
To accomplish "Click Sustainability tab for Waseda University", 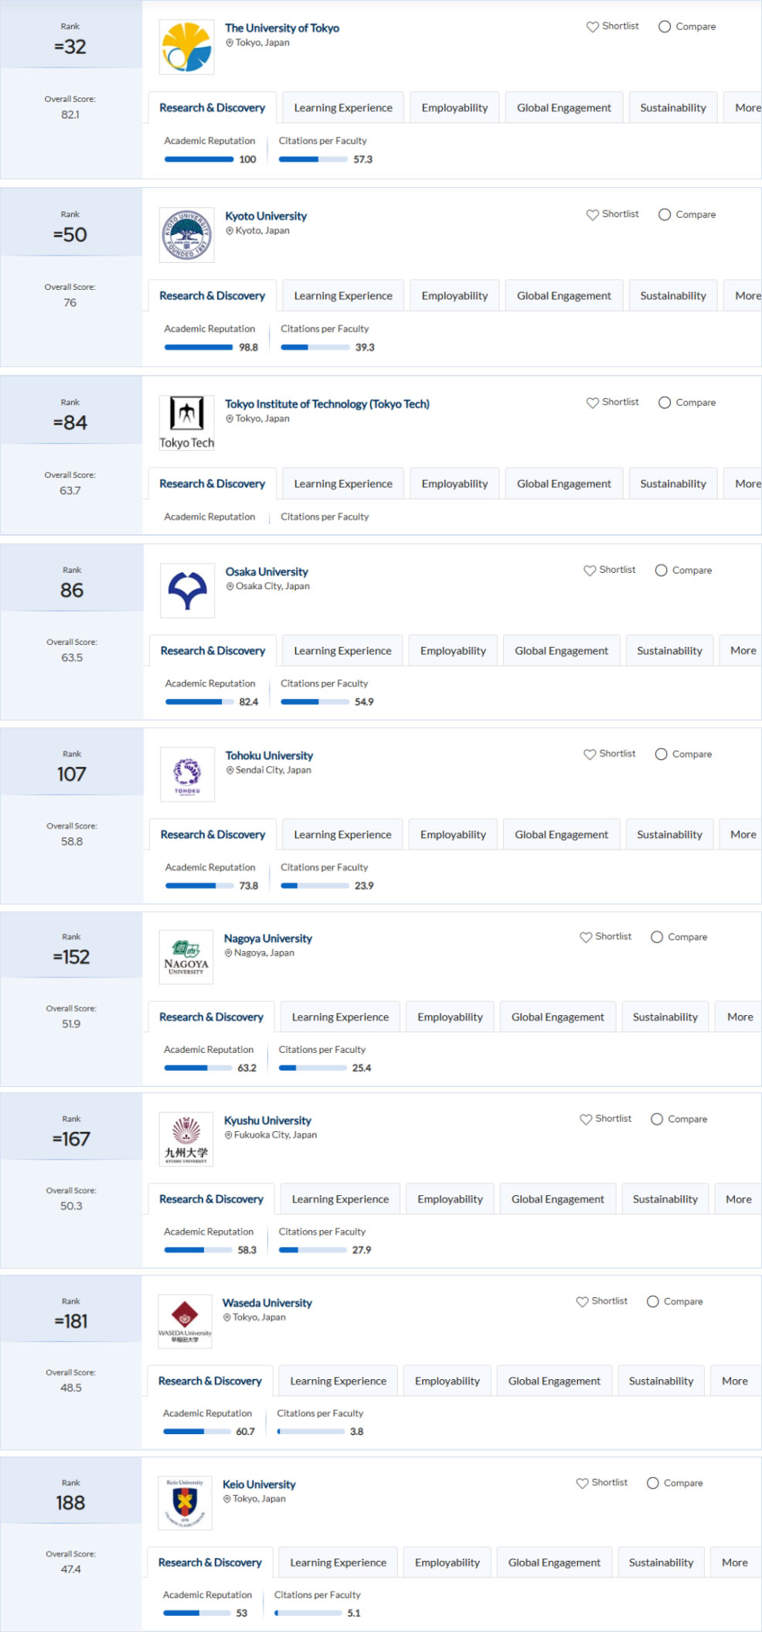I will coord(661,1382).
